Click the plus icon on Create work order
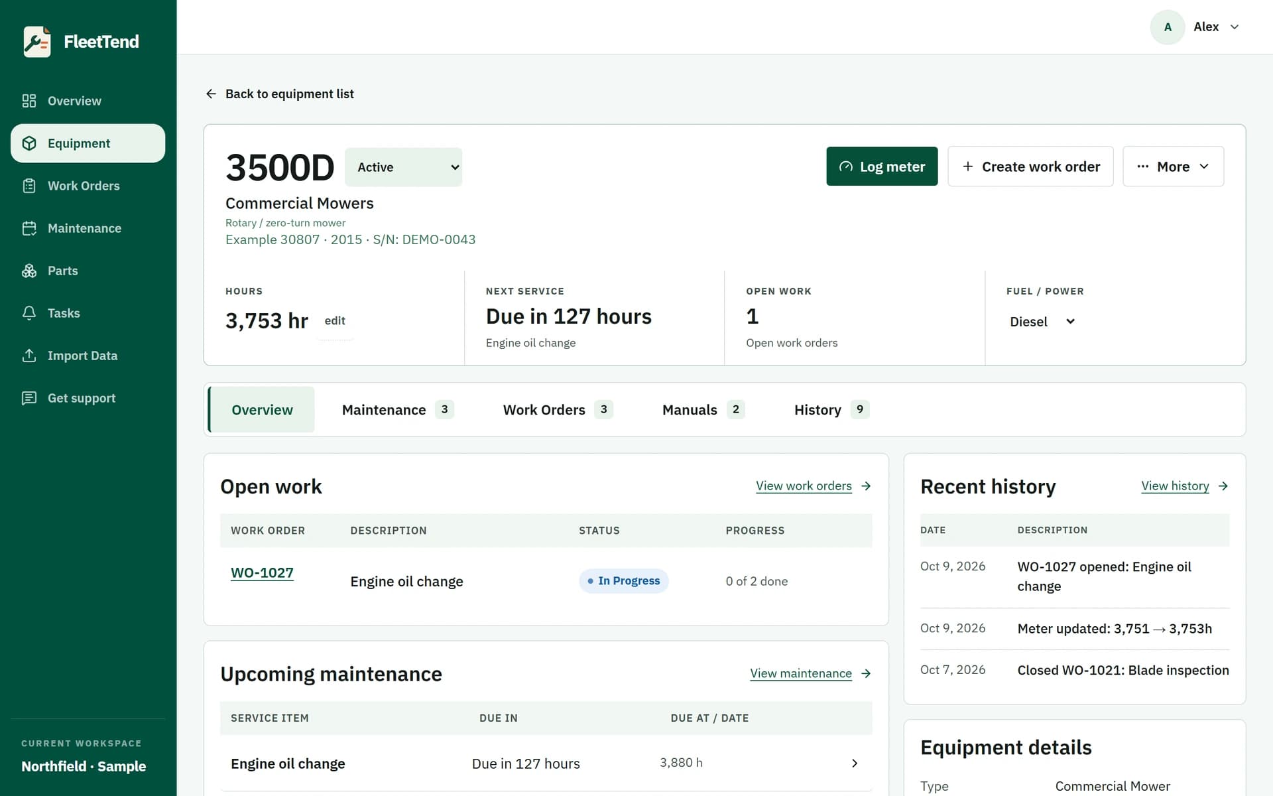Viewport: 1273px width, 796px height. point(968,166)
